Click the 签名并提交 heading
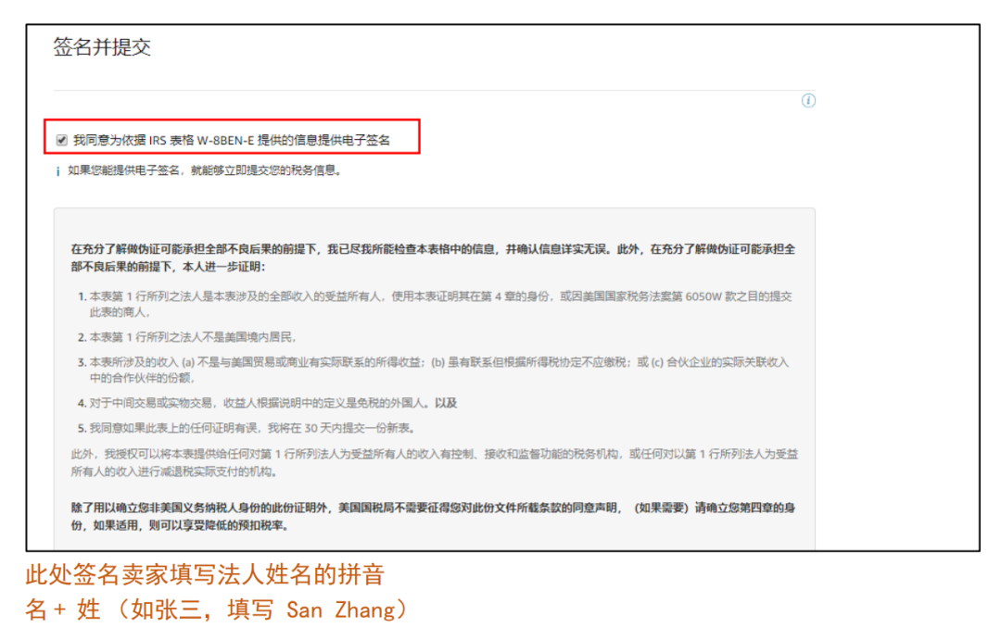This screenshot has height=628, width=1001. click(x=102, y=47)
